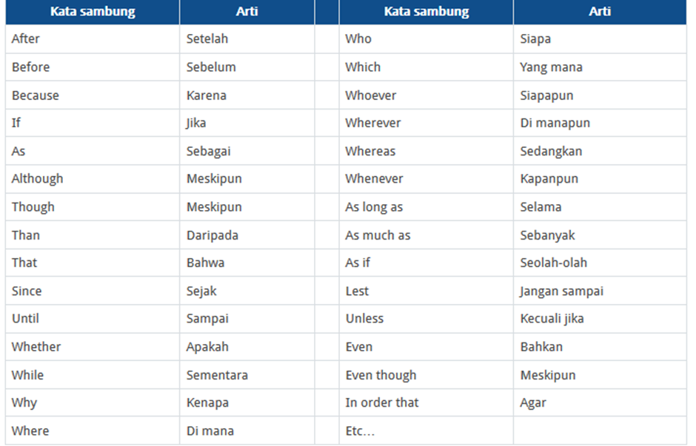Click the 'Whether' cell
Screen dimensions: 696x446
93,347
